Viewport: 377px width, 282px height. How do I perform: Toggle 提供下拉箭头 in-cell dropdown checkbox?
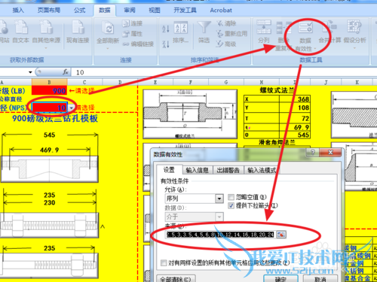click(x=231, y=206)
